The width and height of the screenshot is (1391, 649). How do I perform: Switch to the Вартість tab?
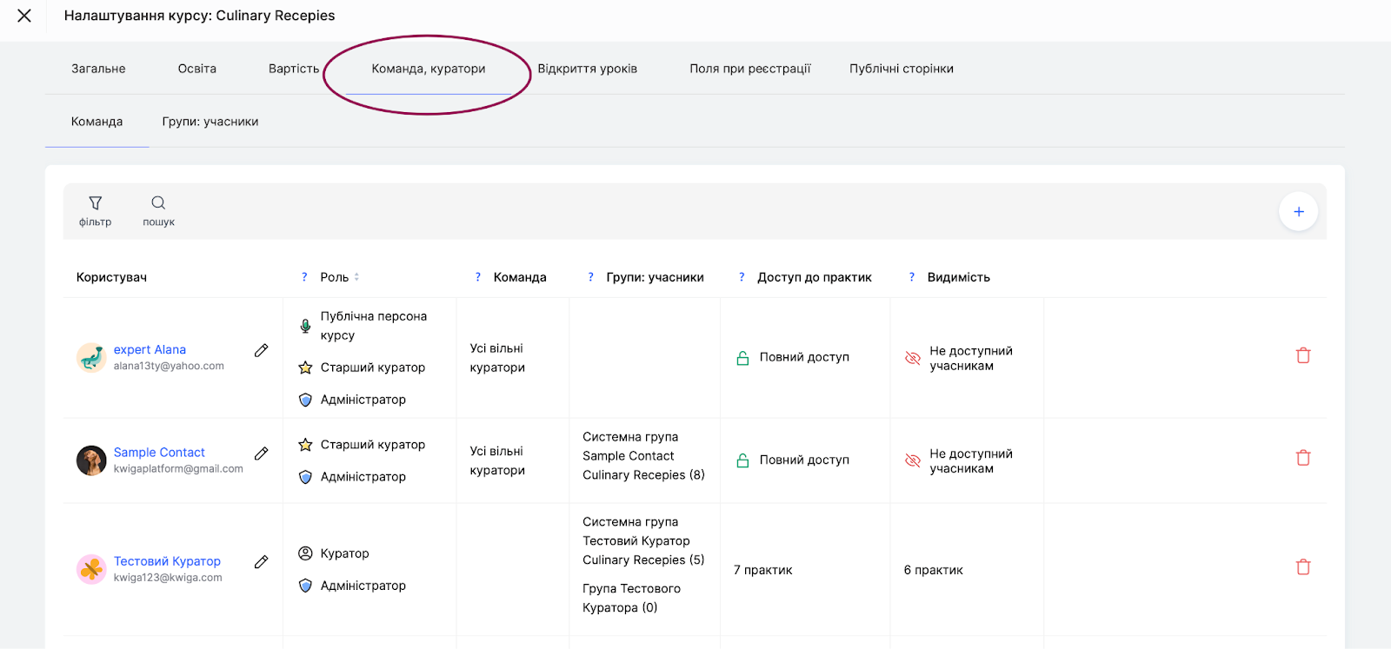point(294,69)
